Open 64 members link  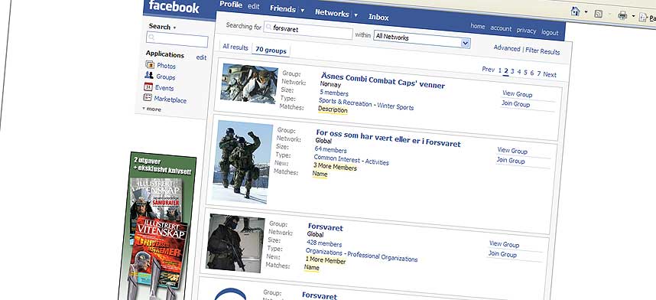tap(330, 149)
